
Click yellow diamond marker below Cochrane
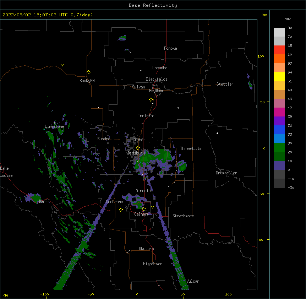(121, 210)
